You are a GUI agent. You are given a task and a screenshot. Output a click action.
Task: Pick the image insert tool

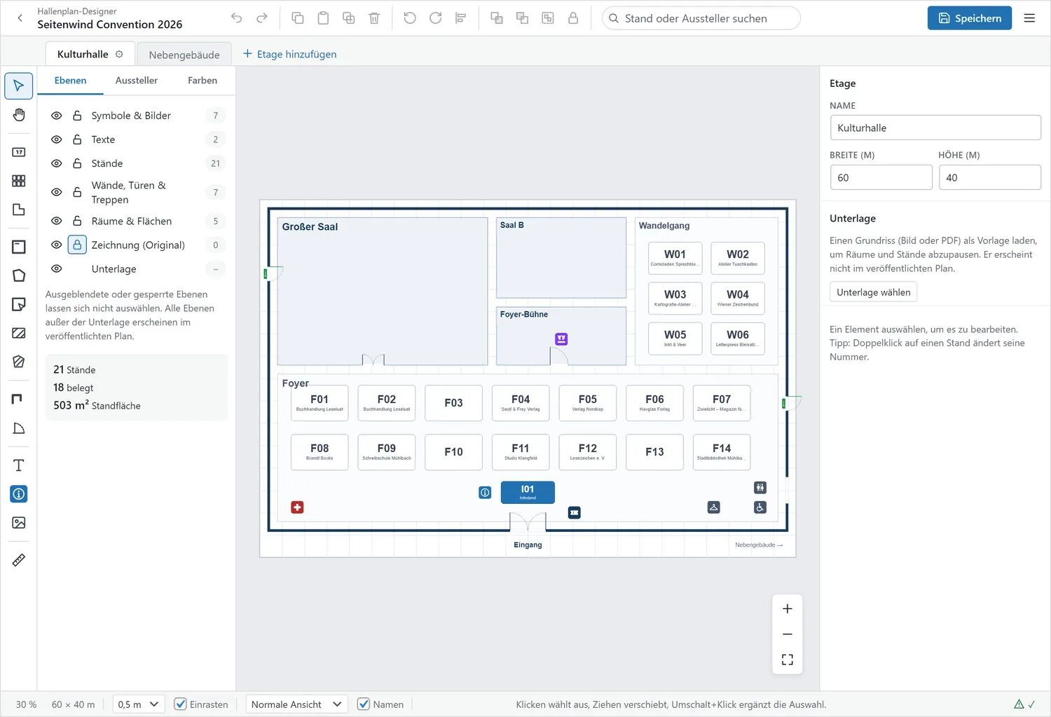pos(19,523)
